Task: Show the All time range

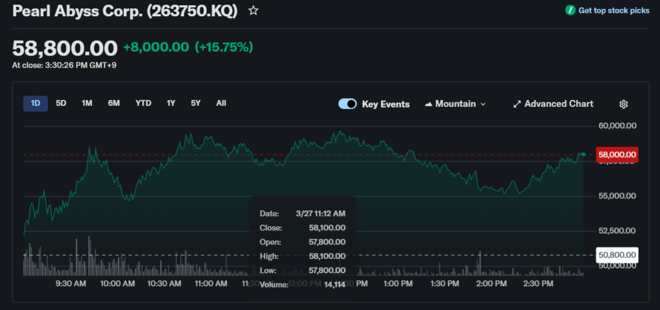Action: [221, 103]
